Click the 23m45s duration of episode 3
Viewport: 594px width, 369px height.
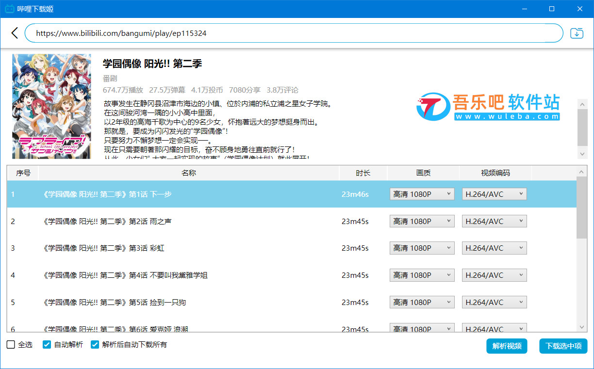(355, 248)
